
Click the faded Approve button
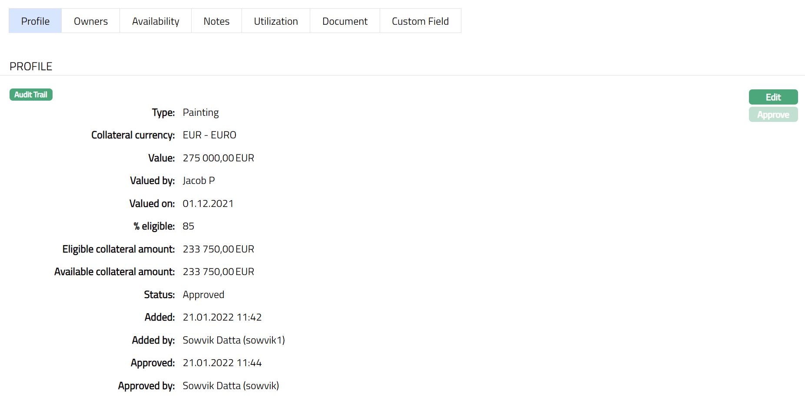coord(773,115)
